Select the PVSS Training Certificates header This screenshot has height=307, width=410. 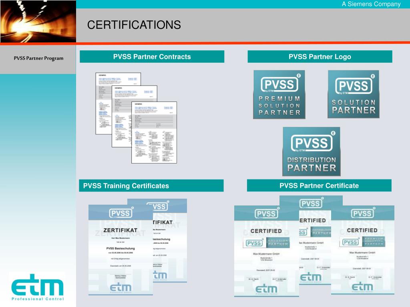click(151, 185)
